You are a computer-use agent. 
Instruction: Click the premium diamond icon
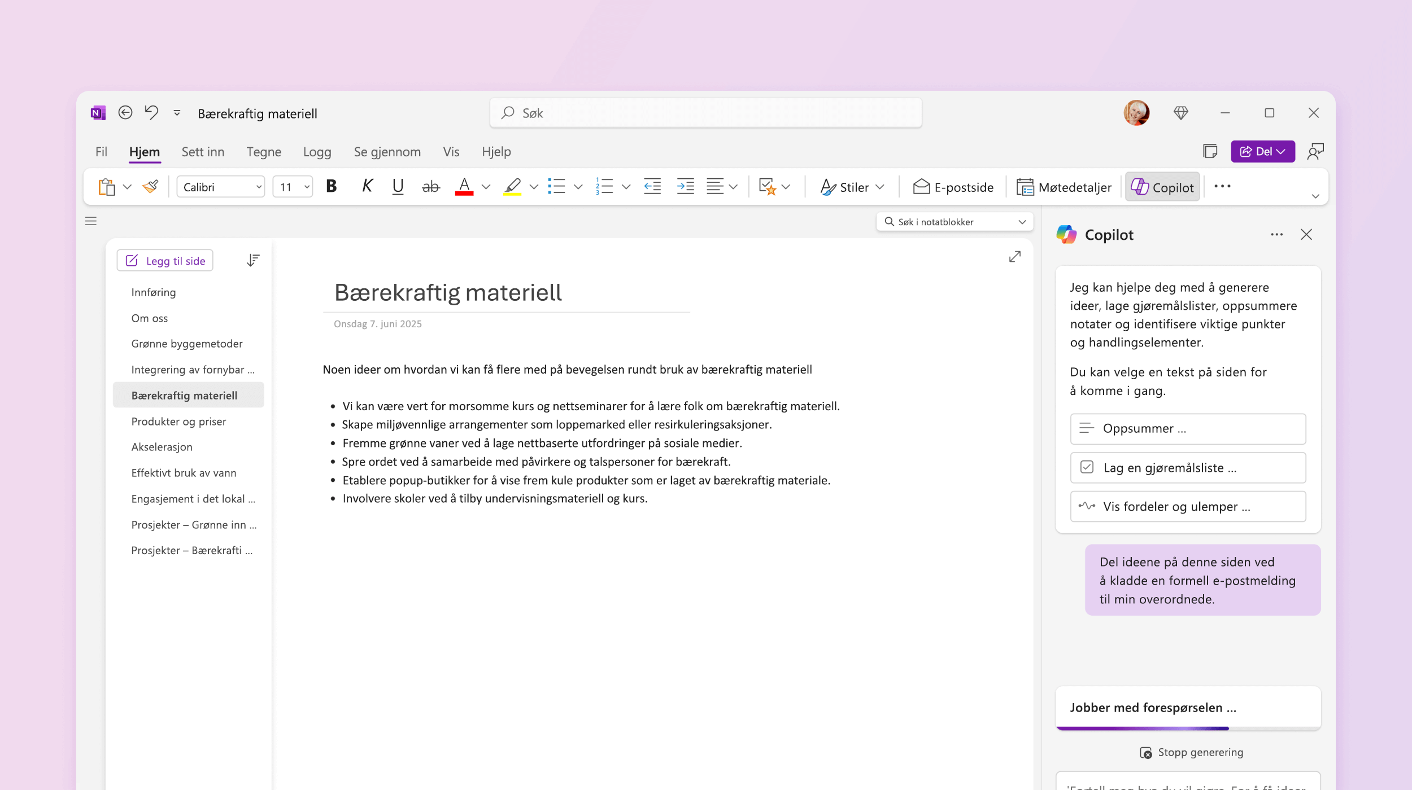tap(1181, 113)
